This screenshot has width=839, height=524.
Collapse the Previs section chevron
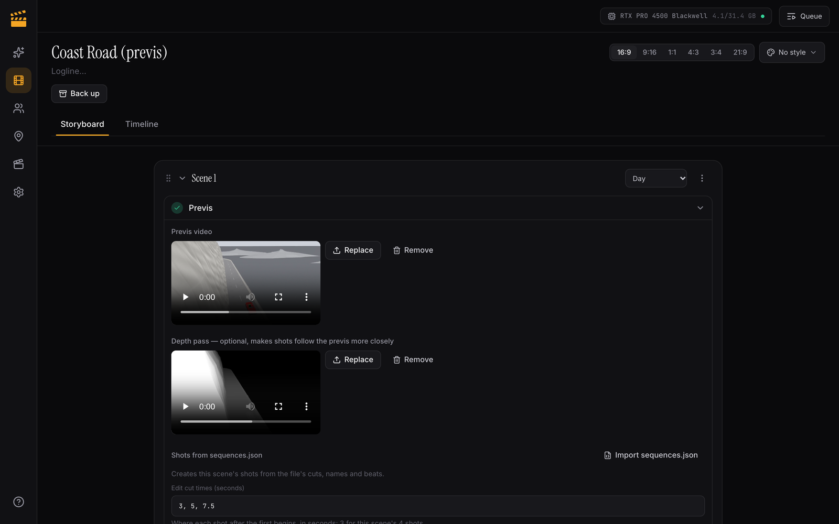tap(700, 208)
